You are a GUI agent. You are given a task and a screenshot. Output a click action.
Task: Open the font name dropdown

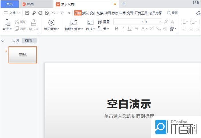(x=142, y=22)
